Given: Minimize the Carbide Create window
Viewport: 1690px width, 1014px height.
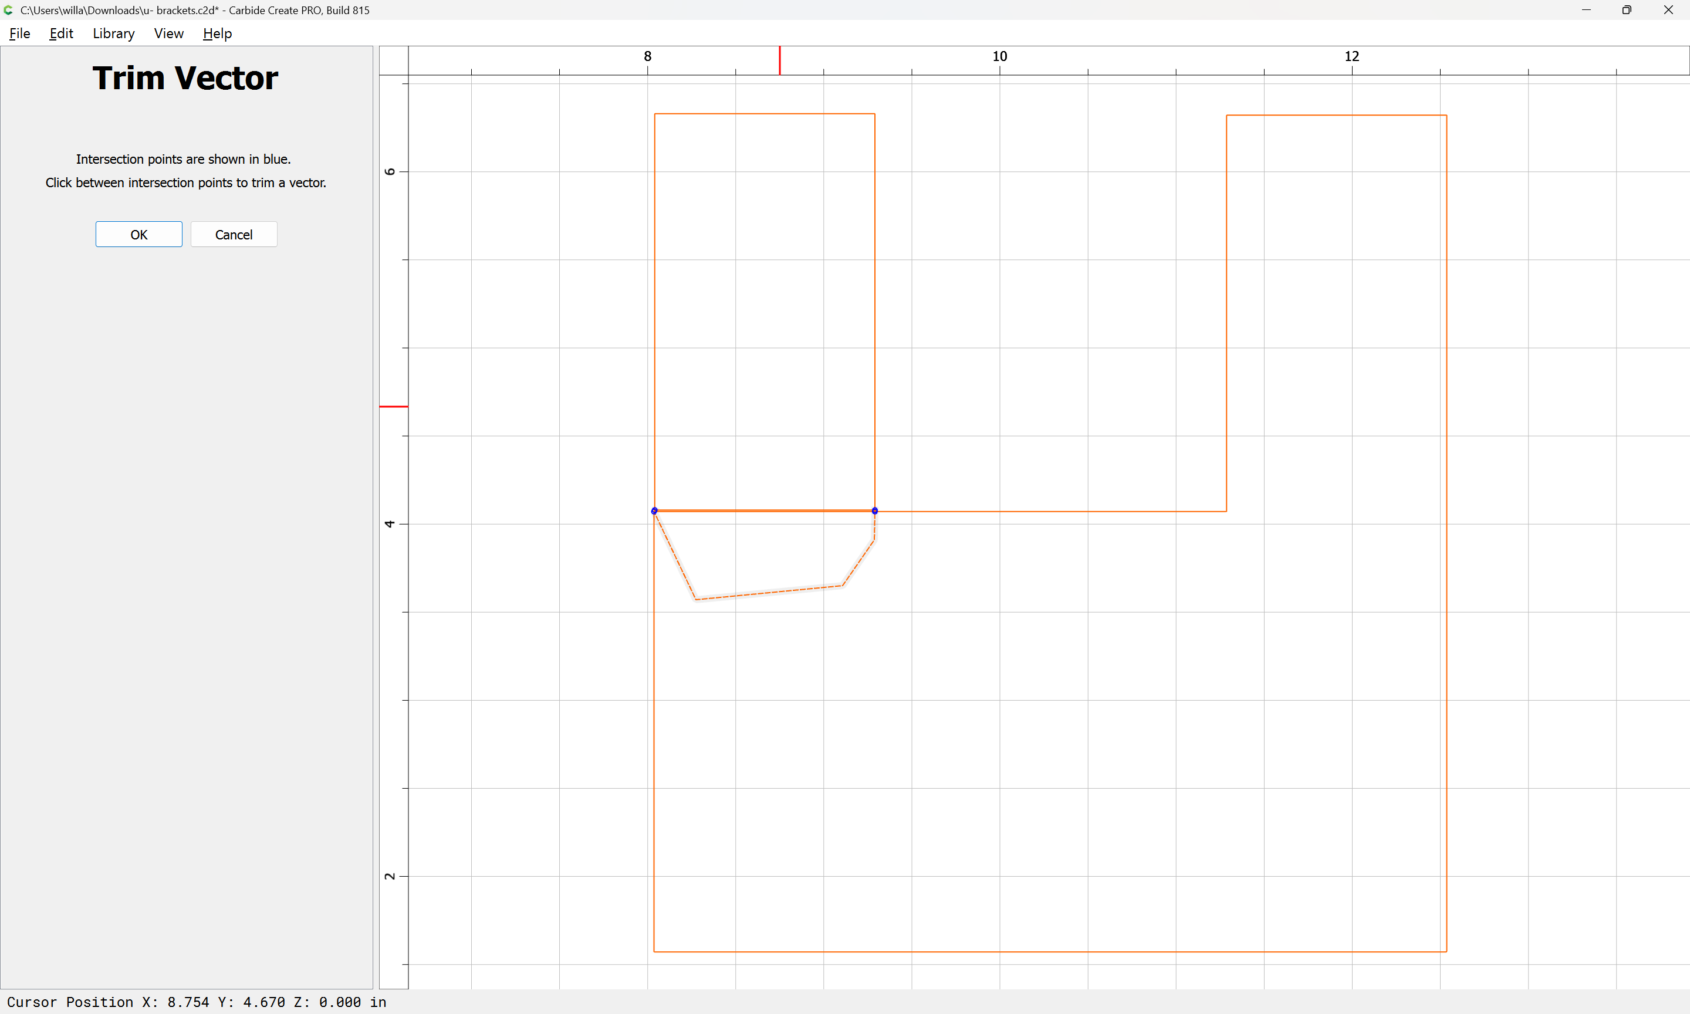Looking at the screenshot, I should pos(1586,10).
